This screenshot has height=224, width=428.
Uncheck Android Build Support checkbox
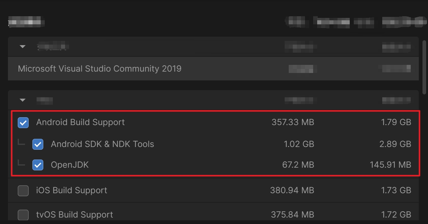click(x=23, y=123)
